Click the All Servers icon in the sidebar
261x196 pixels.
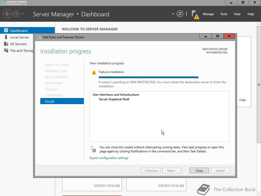(x=6, y=44)
